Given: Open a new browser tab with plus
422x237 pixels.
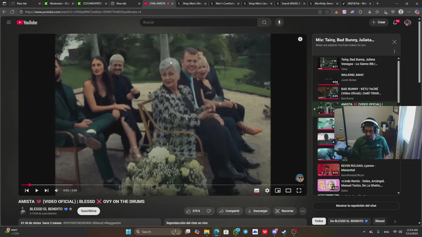Looking at the screenshot, I should coord(377,4).
